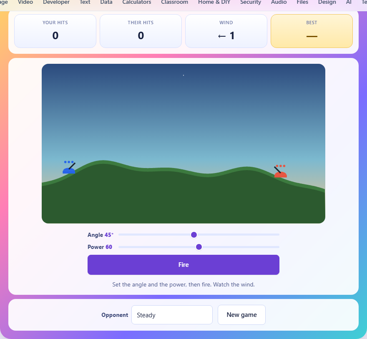
Task: Start a New game
Action: (x=241, y=315)
